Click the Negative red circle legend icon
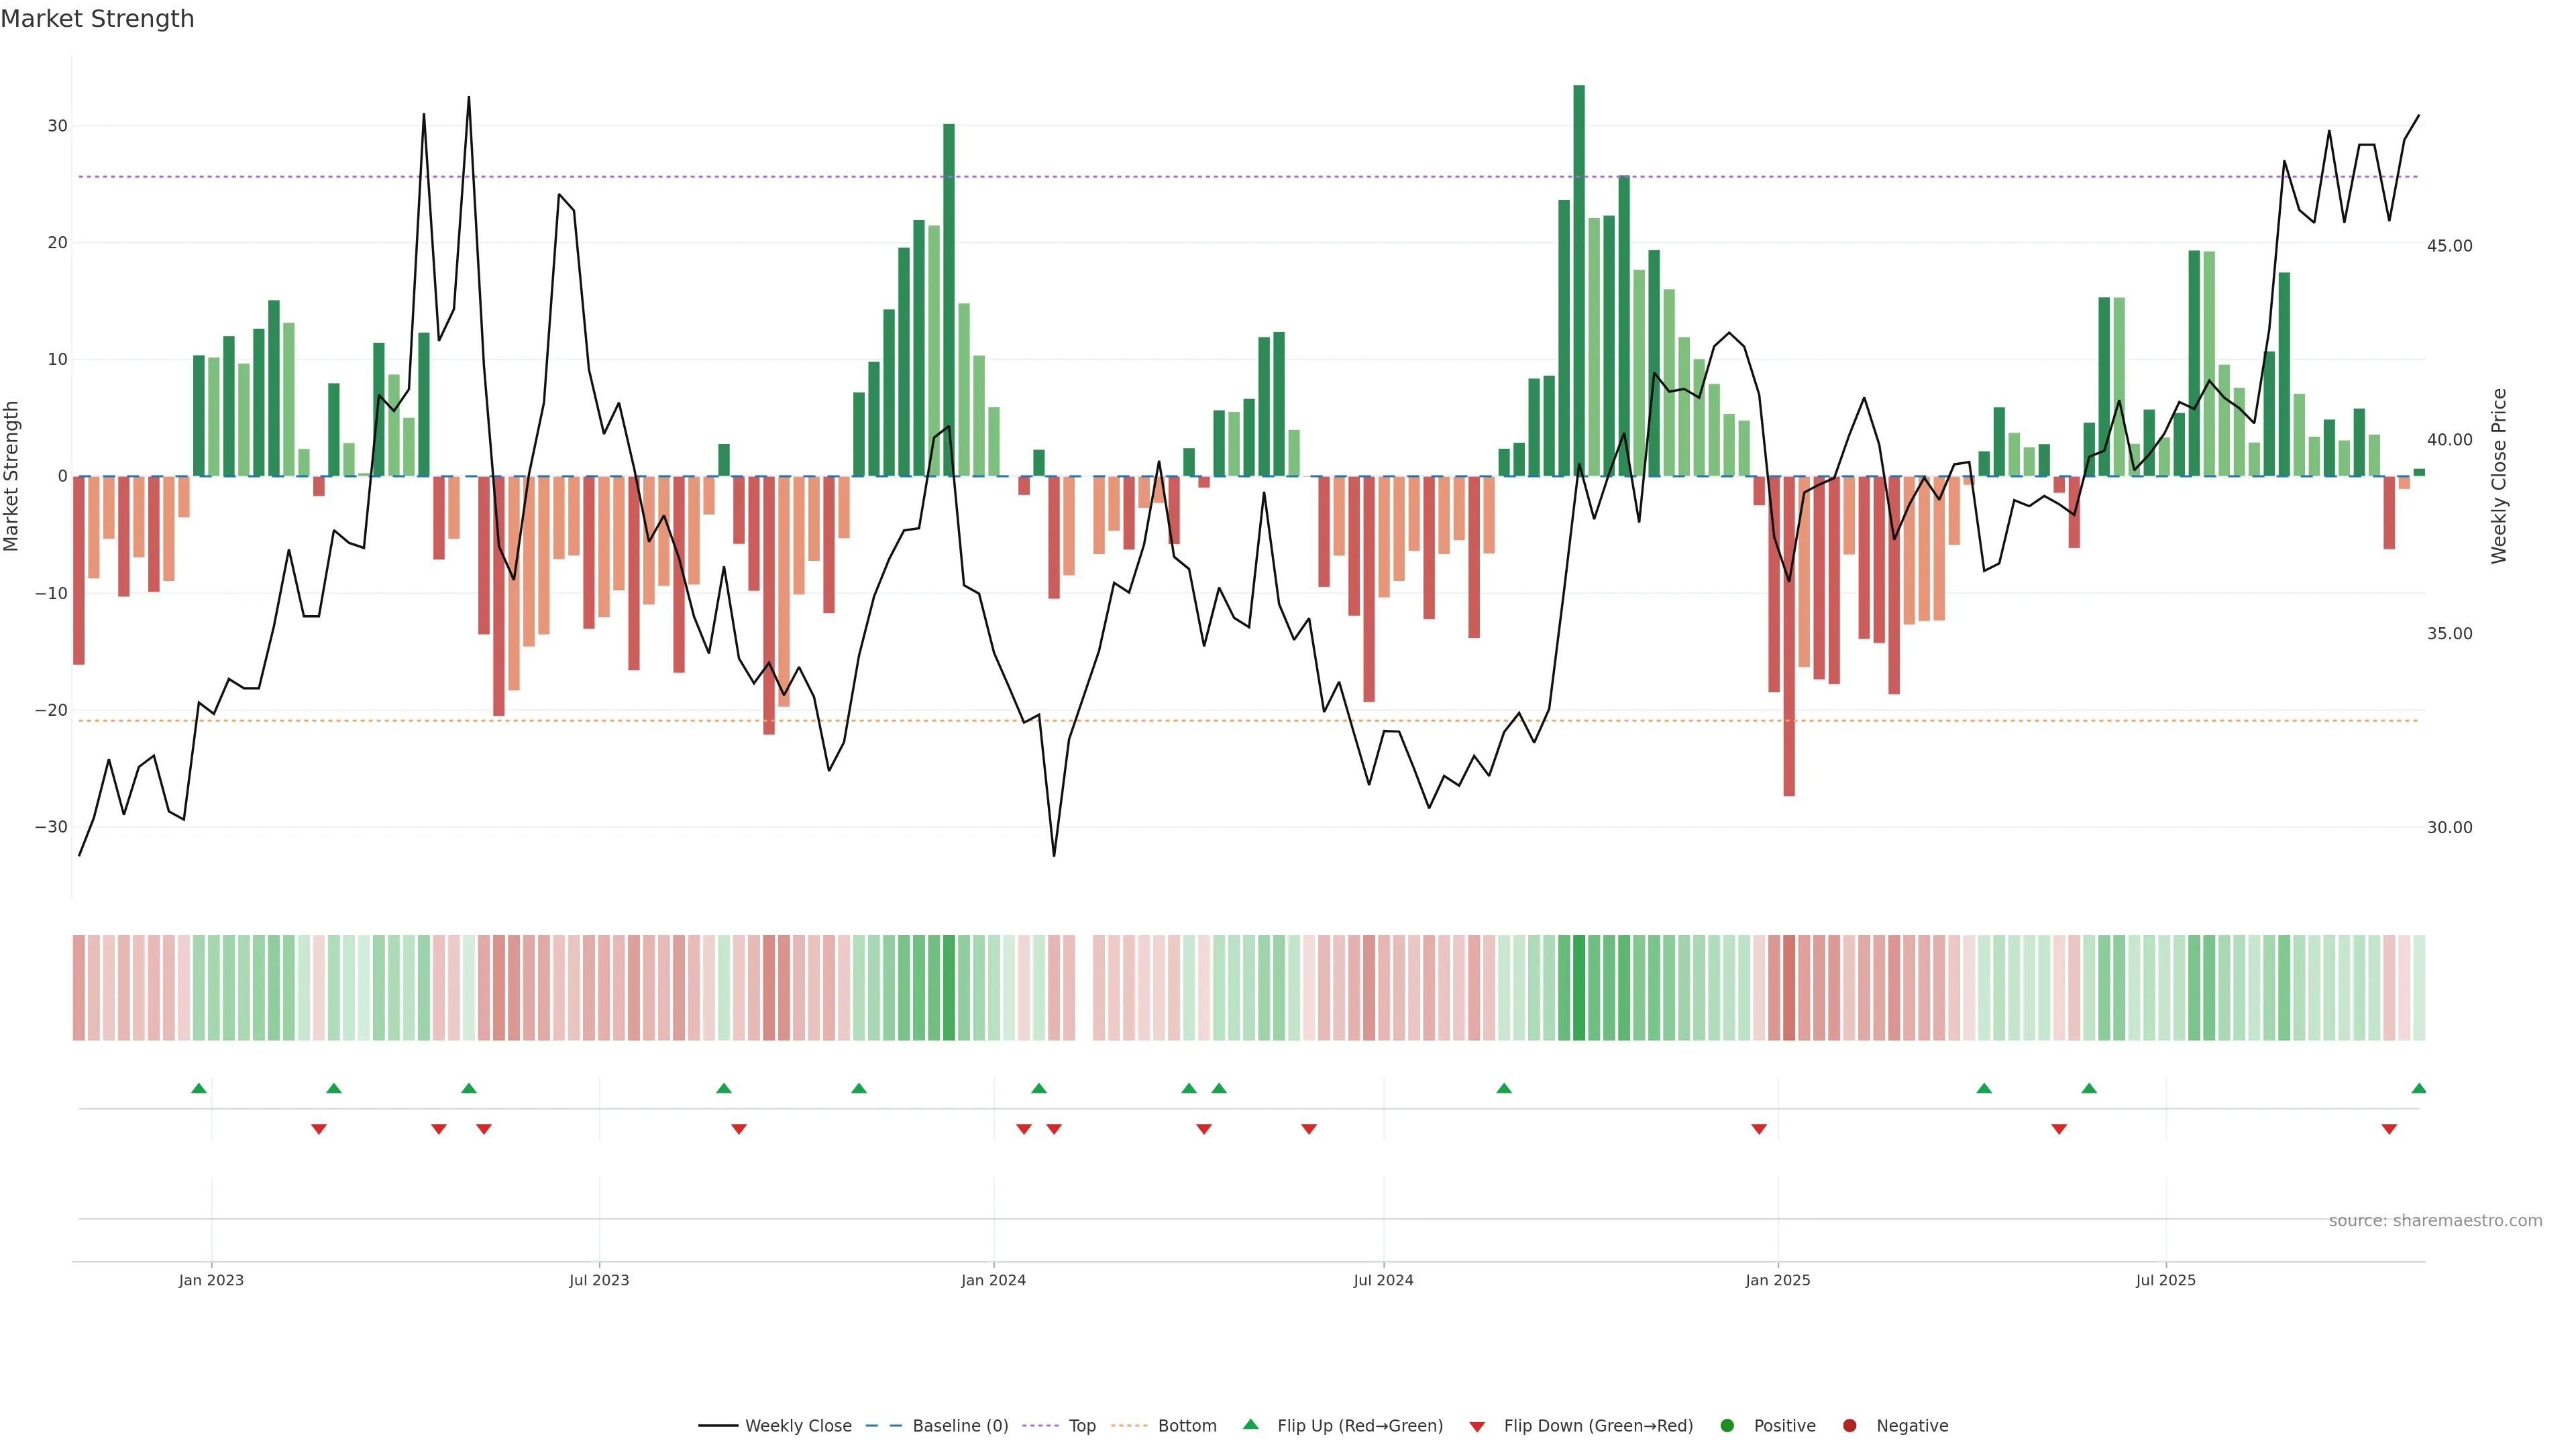2576x1449 pixels. pyautogui.click(x=1849, y=1426)
